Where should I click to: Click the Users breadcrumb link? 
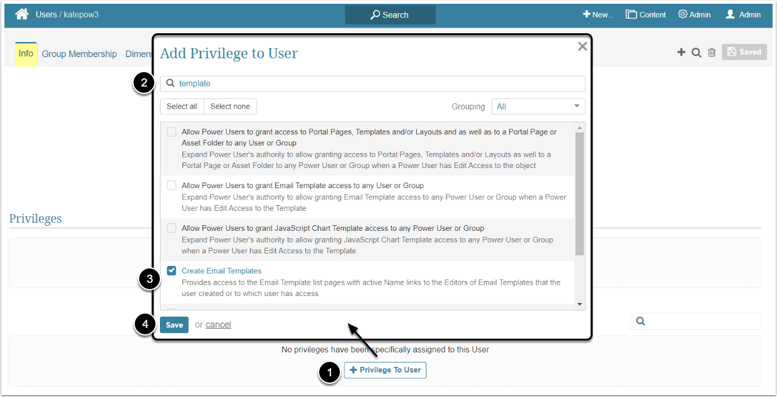[46, 14]
